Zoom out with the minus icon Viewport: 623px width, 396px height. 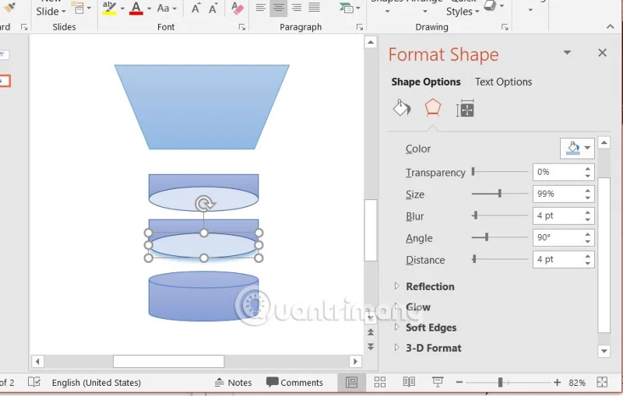tap(459, 382)
